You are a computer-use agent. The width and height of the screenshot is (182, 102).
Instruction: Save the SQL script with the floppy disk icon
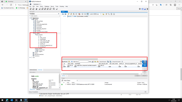65,14
